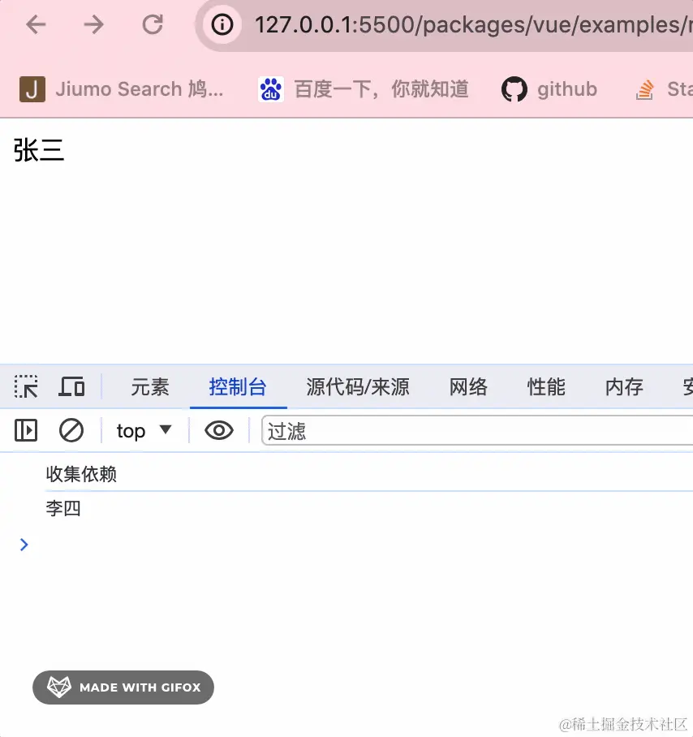Click the dropdown arrow next to top
This screenshot has width=693, height=737.
165,432
